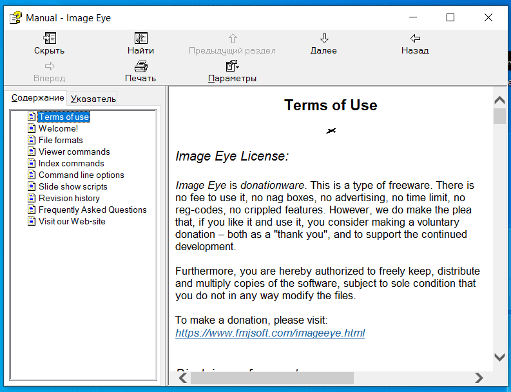Click page icon beside Welcome!
This screenshot has height=392, width=511.
point(32,128)
